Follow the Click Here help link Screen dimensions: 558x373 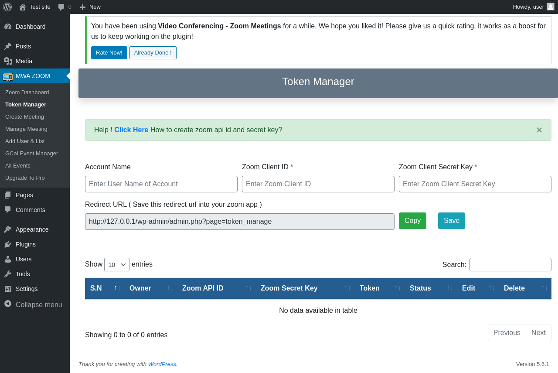pyautogui.click(x=131, y=130)
